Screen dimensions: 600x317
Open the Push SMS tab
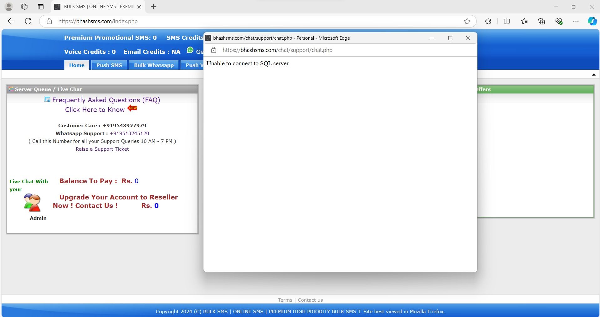pos(109,65)
